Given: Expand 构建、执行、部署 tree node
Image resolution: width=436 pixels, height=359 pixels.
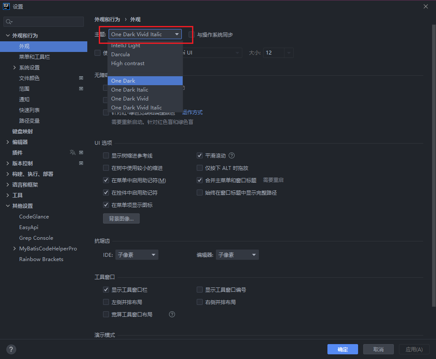Looking at the screenshot, I should [x=8, y=174].
